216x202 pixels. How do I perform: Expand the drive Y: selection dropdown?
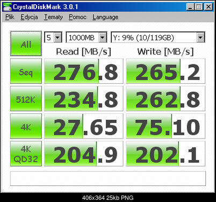pos(200,38)
